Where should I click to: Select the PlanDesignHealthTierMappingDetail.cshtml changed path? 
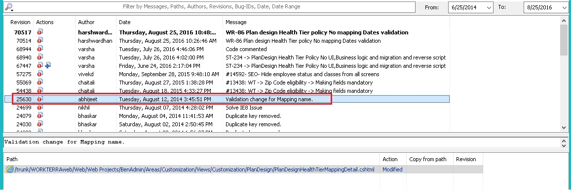195,169
